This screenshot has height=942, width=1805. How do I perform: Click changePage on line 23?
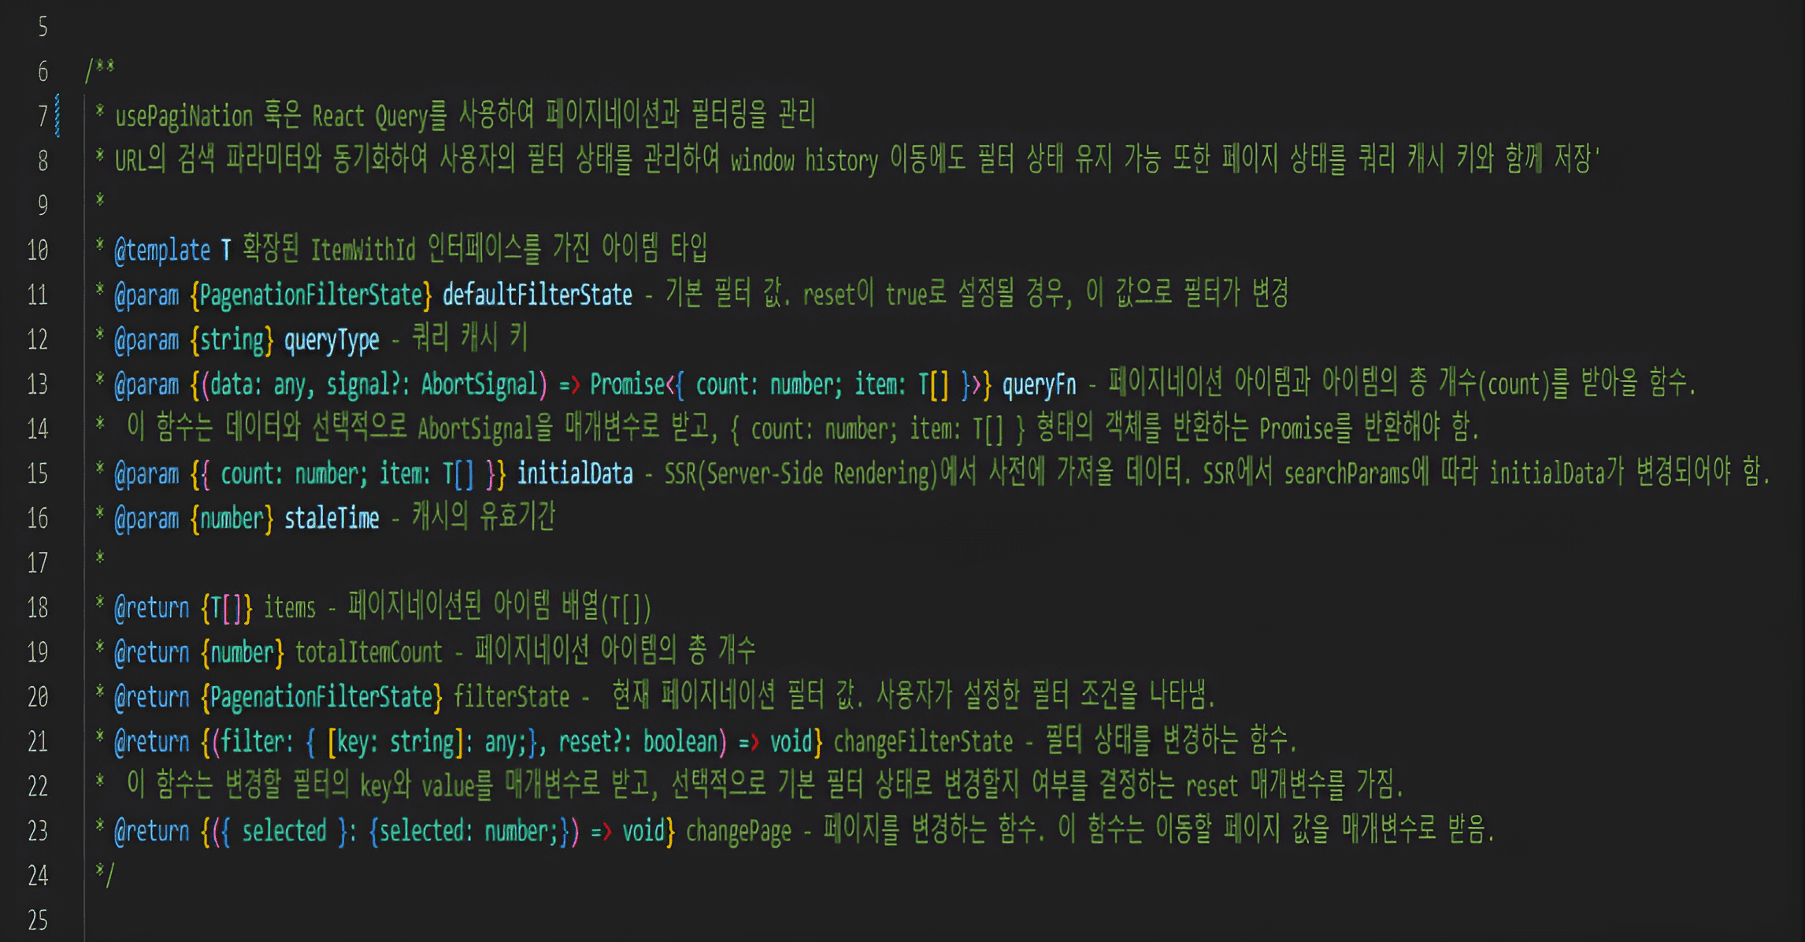739,832
